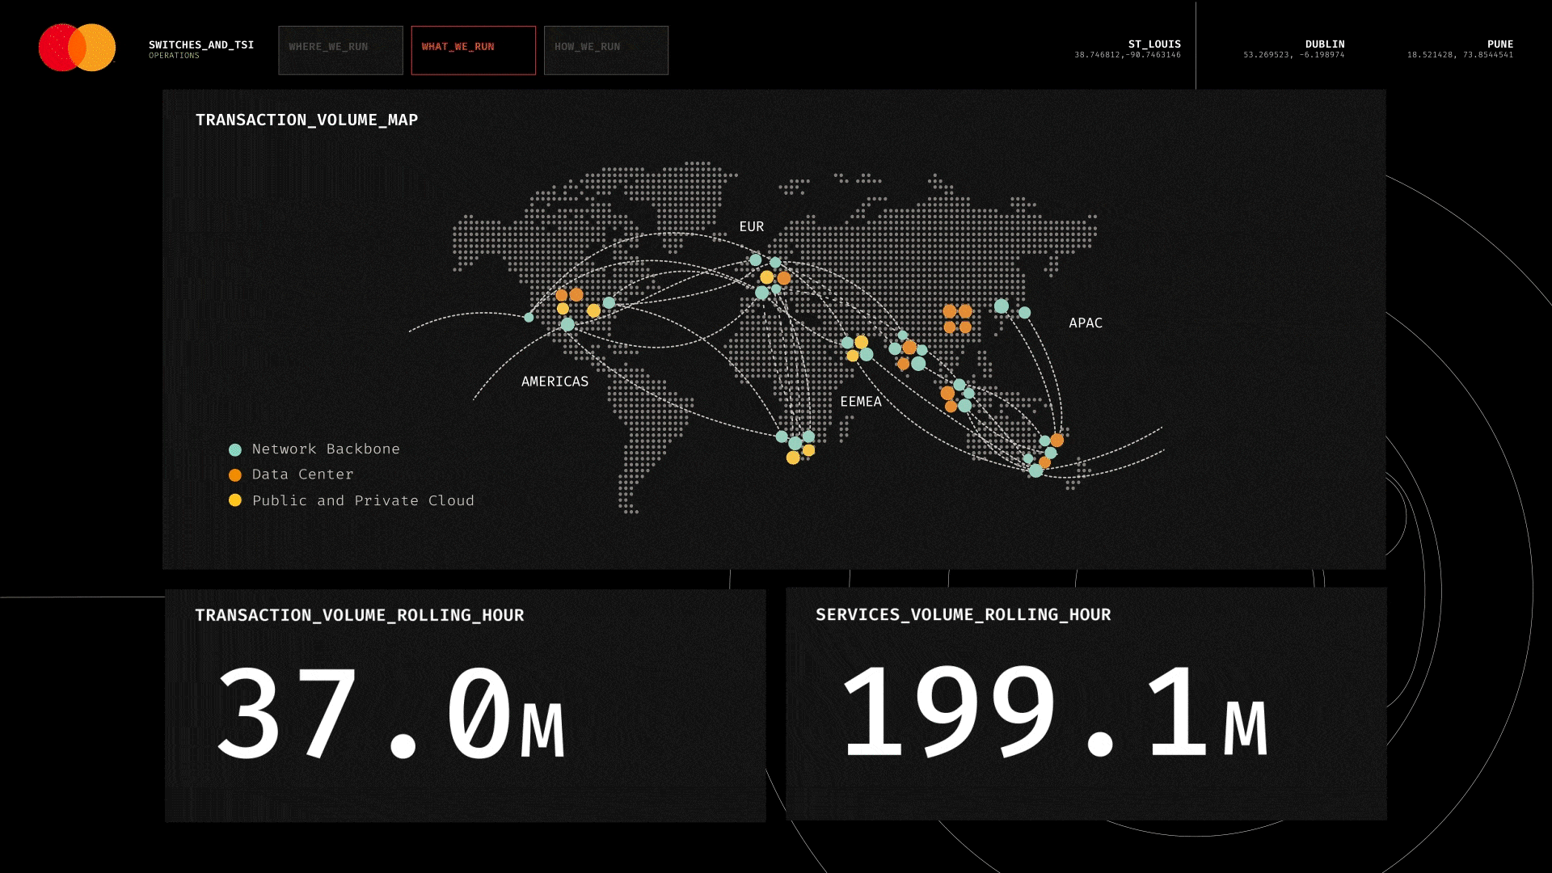
Task: Click the EUR region label
Action: (x=751, y=227)
